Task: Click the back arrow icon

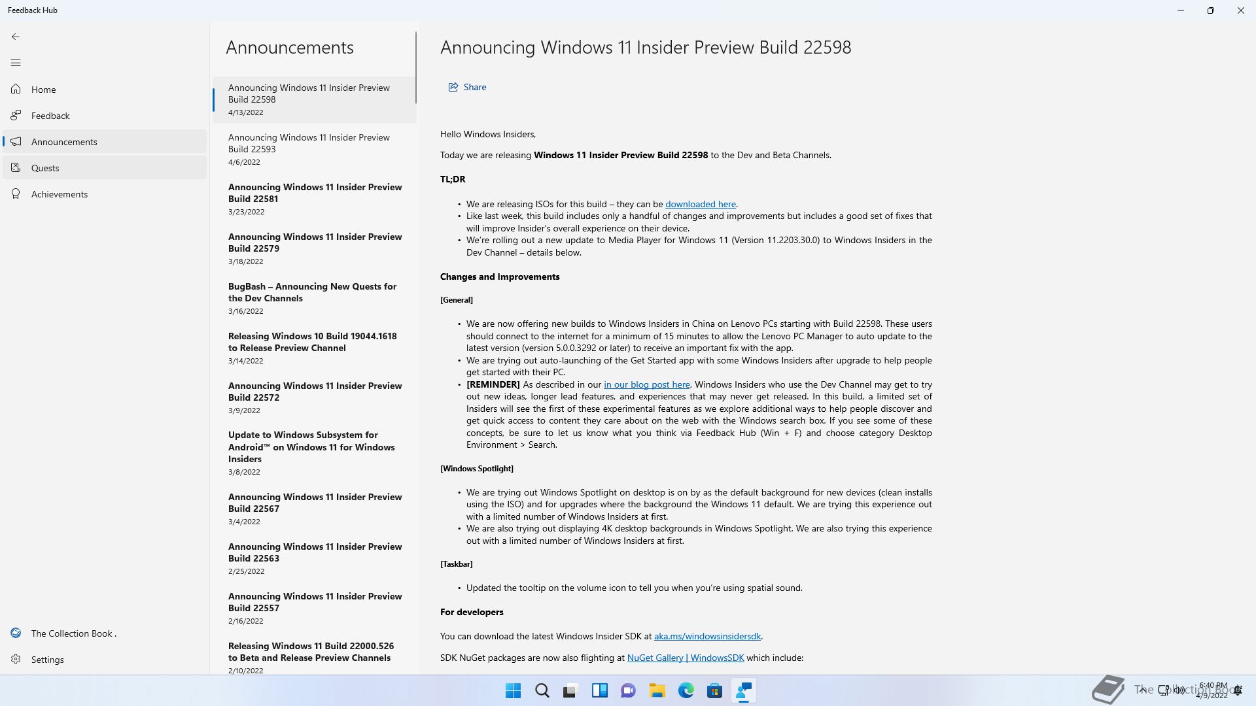Action: click(16, 37)
